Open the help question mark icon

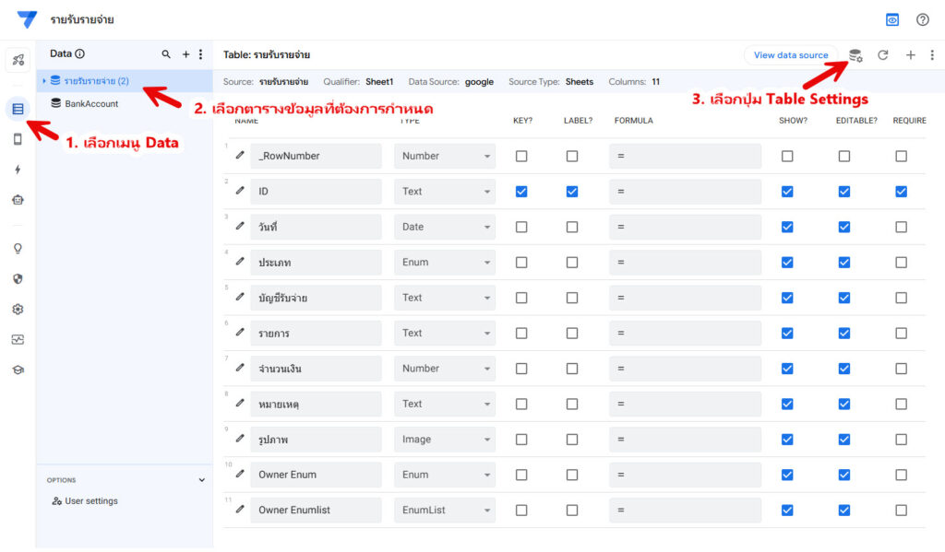click(x=922, y=20)
